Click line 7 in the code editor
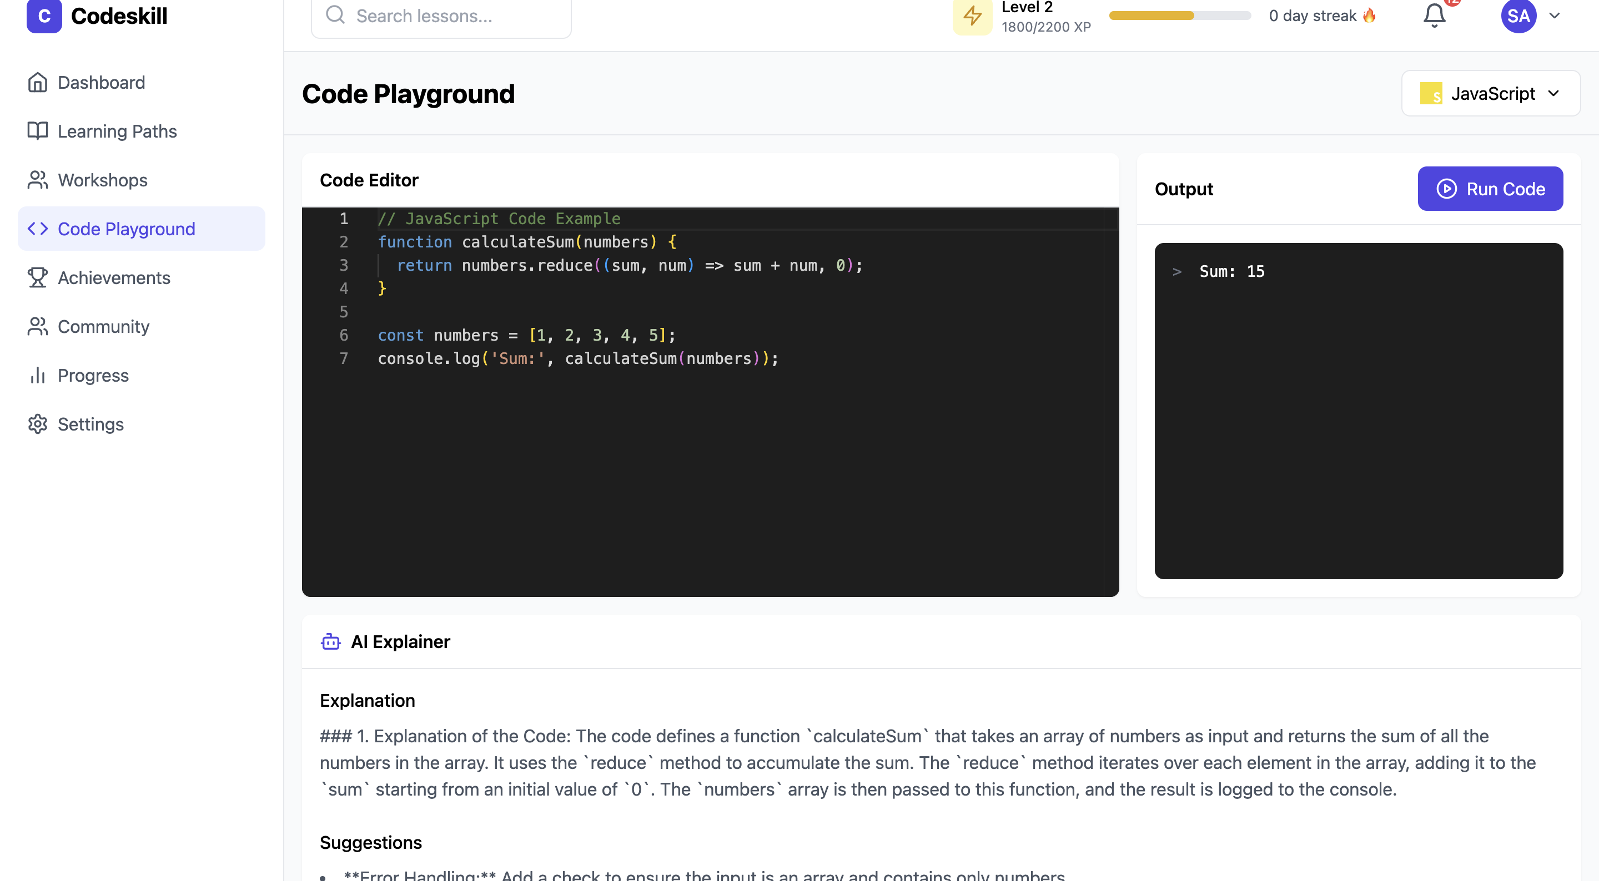This screenshot has height=881, width=1599. pyautogui.click(x=577, y=358)
